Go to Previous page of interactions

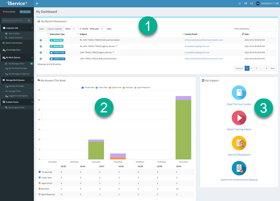(x=239, y=69)
